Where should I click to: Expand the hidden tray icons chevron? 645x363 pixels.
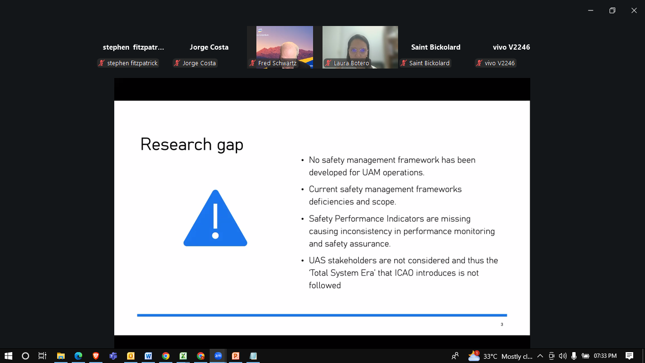point(540,356)
